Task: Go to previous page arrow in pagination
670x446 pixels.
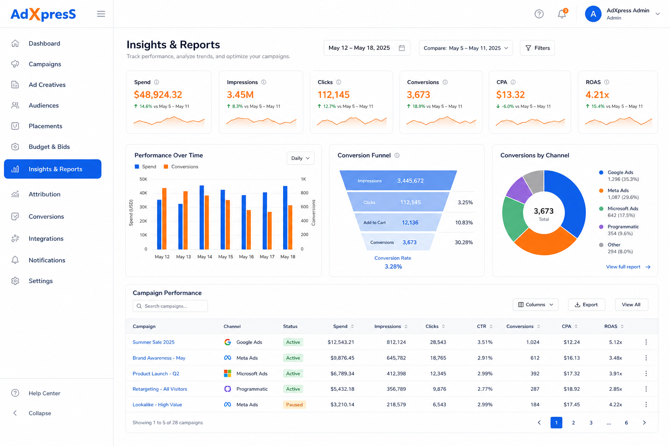Action: [x=539, y=422]
